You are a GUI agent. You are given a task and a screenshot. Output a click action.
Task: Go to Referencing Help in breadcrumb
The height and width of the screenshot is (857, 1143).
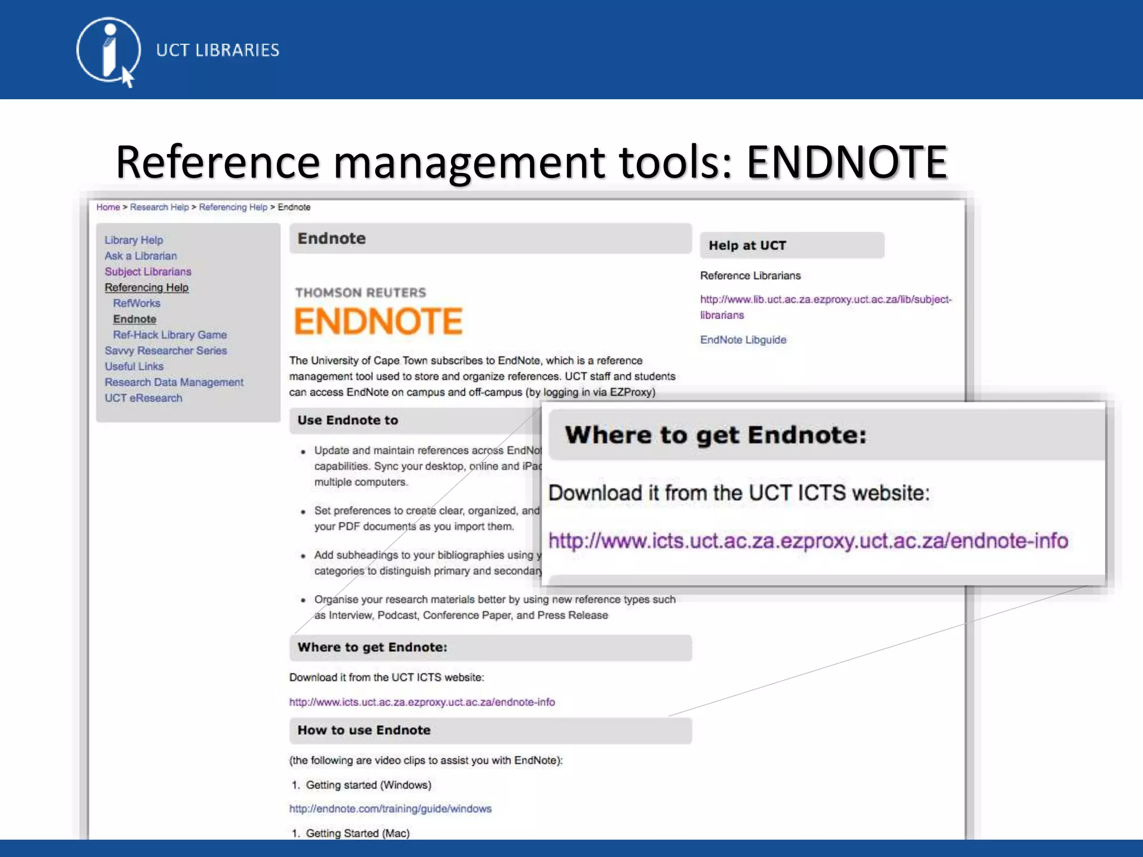233,207
